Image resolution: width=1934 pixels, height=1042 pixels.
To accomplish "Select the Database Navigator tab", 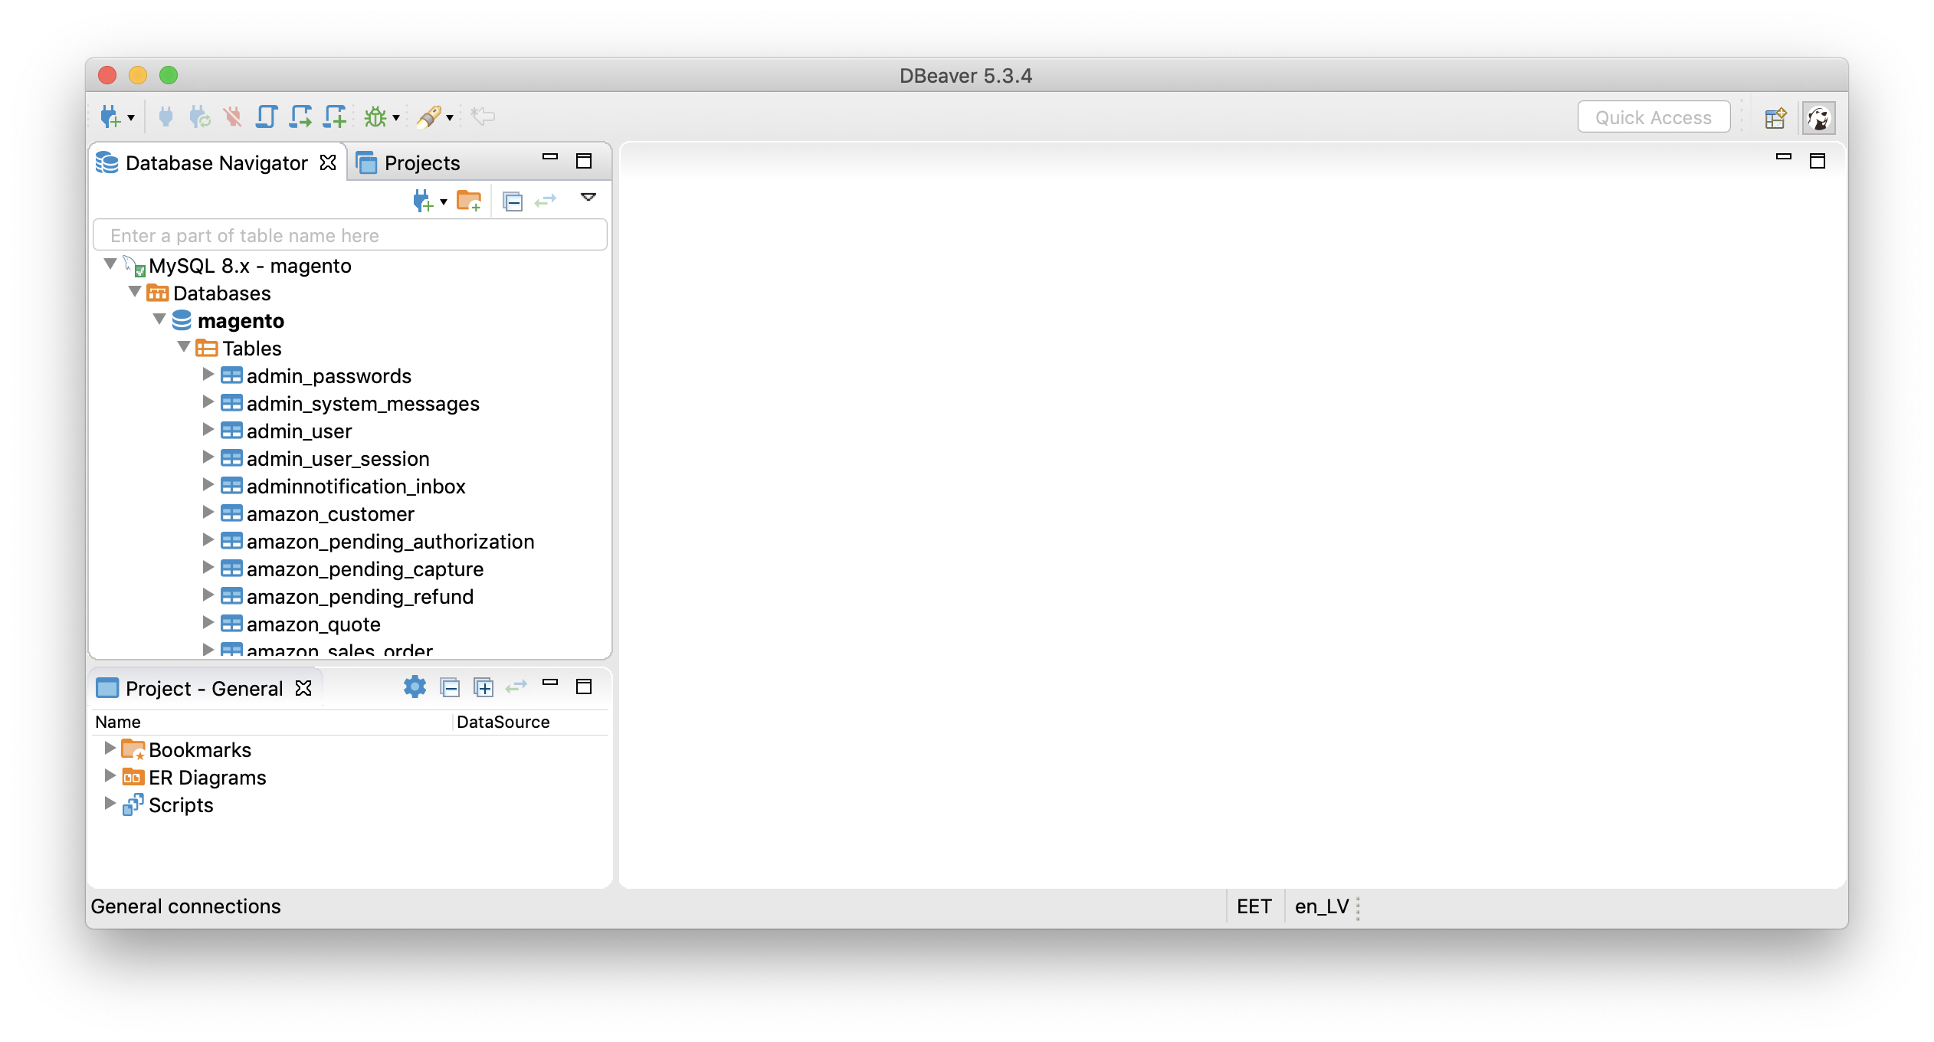I will tap(216, 163).
